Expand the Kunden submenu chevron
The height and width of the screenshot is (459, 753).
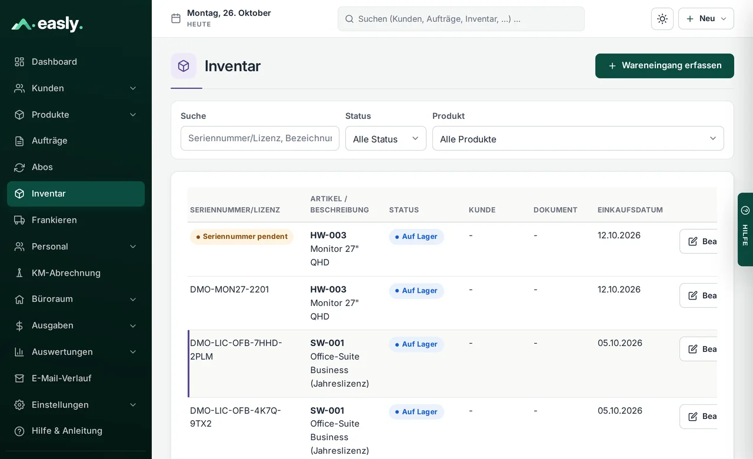(x=133, y=88)
